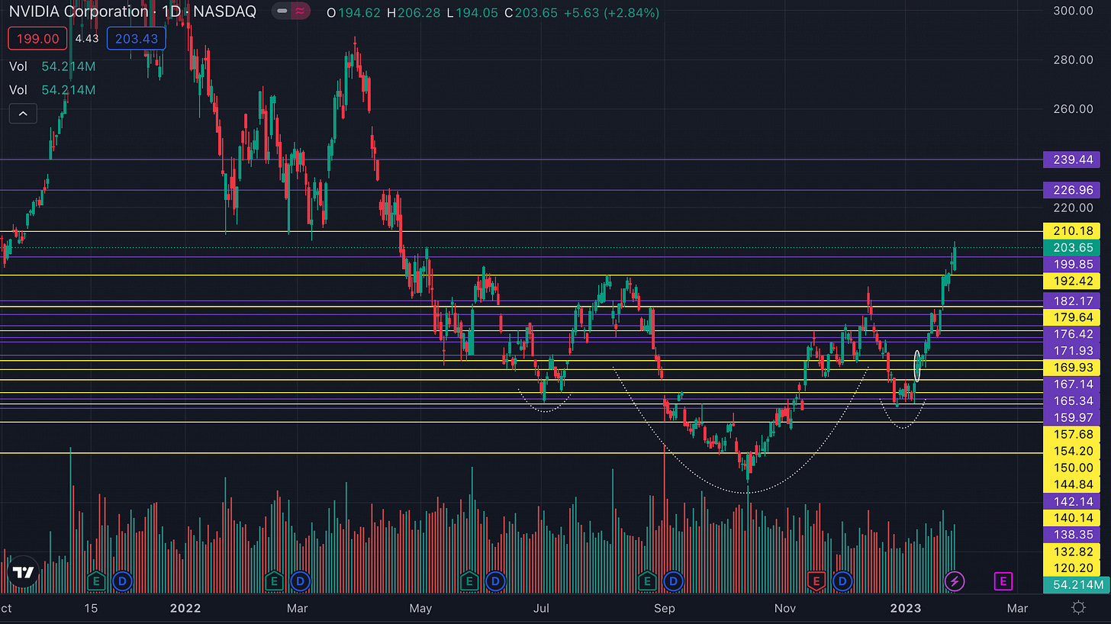Click the green 203.65 current price label

(x=1074, y=248)
